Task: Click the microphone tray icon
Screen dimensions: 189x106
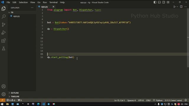Action: point(159,104)
